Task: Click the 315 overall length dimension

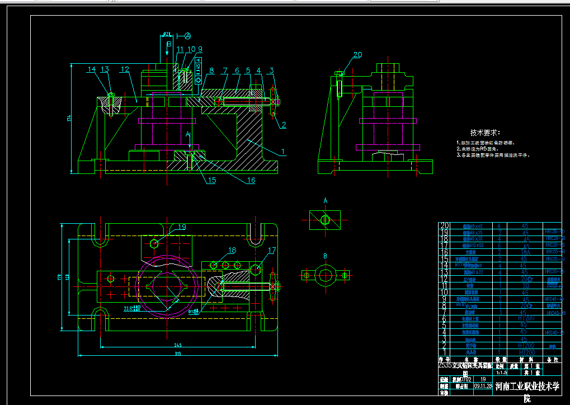Action: click(177, 354)
